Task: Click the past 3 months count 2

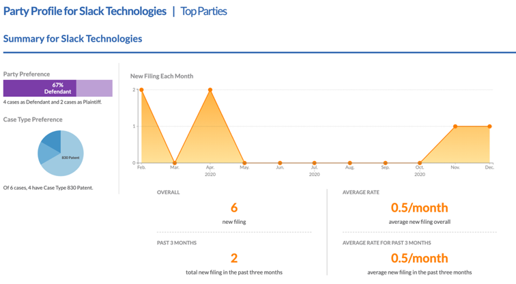Action: pos(234,258)
